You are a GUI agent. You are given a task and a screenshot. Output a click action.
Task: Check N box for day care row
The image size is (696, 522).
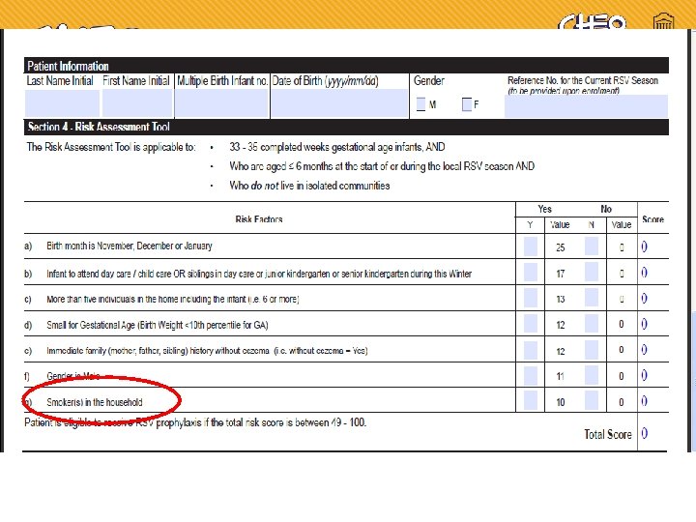coord(592,272)
